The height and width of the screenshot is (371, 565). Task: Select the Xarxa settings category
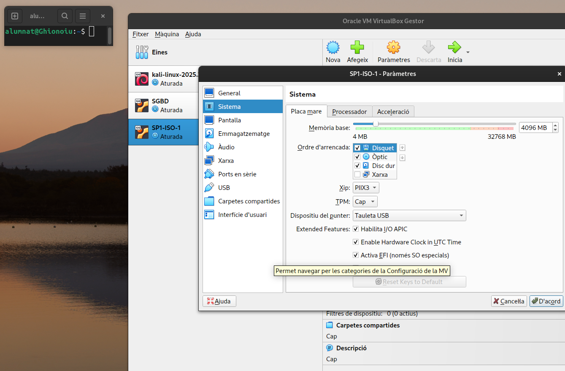point(226,161)
